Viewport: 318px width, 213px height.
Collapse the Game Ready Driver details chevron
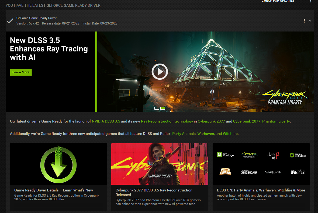tap(310, 21)
